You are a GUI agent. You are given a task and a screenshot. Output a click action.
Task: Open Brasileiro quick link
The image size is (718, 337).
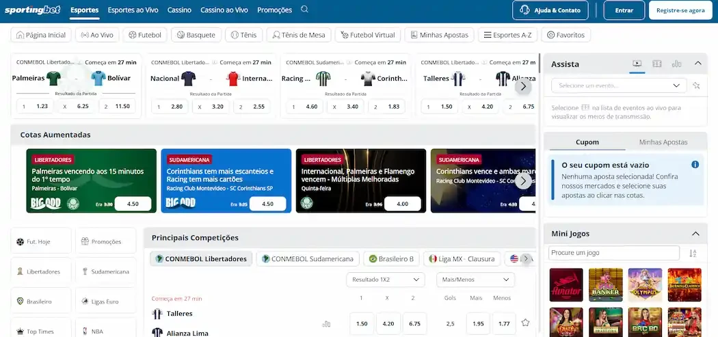click(x=41, y=301)
